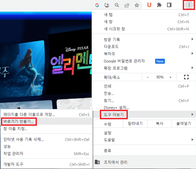The height and width of the screenshot is (169, 196).
Task: Click the share page icon
Action: click(127, 5)
